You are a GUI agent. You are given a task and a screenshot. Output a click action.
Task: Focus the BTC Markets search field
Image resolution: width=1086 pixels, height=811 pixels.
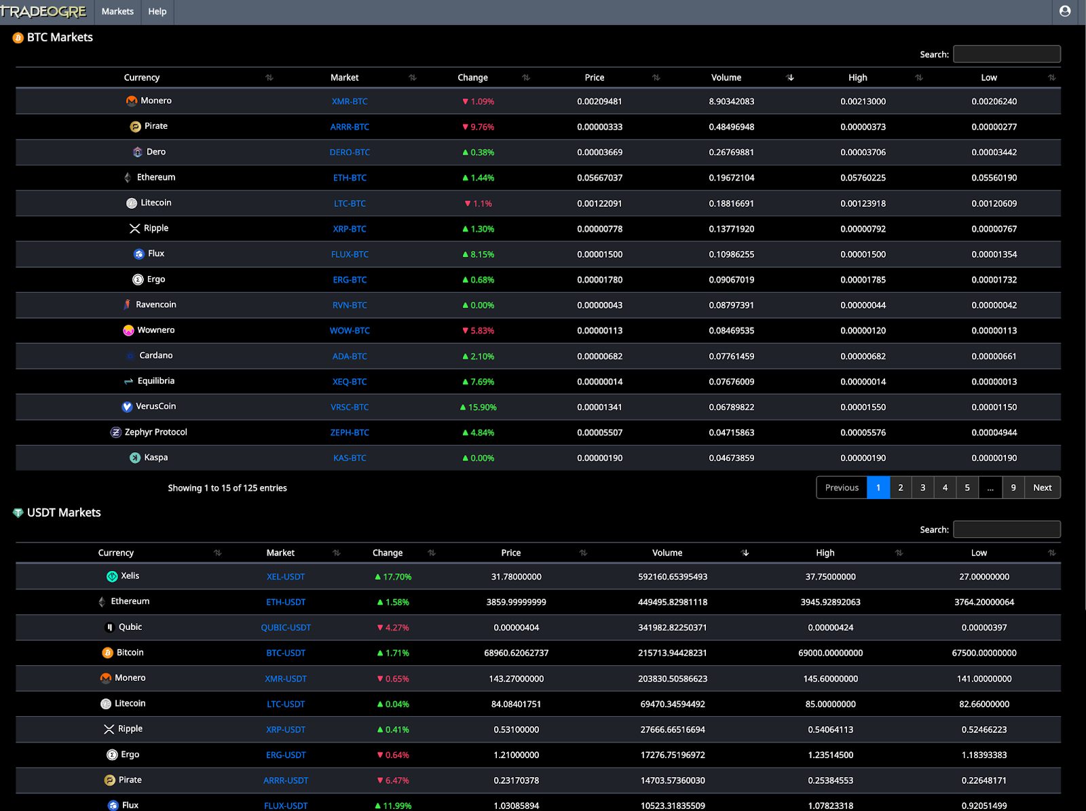(x=1007, y=54)
